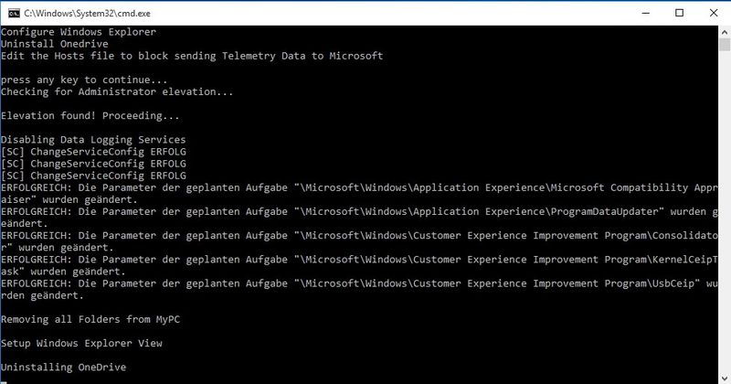Click the "Uninstalling OneDrive" output line
The height and width of the screenshot is (384, 731).
point(63,367)
